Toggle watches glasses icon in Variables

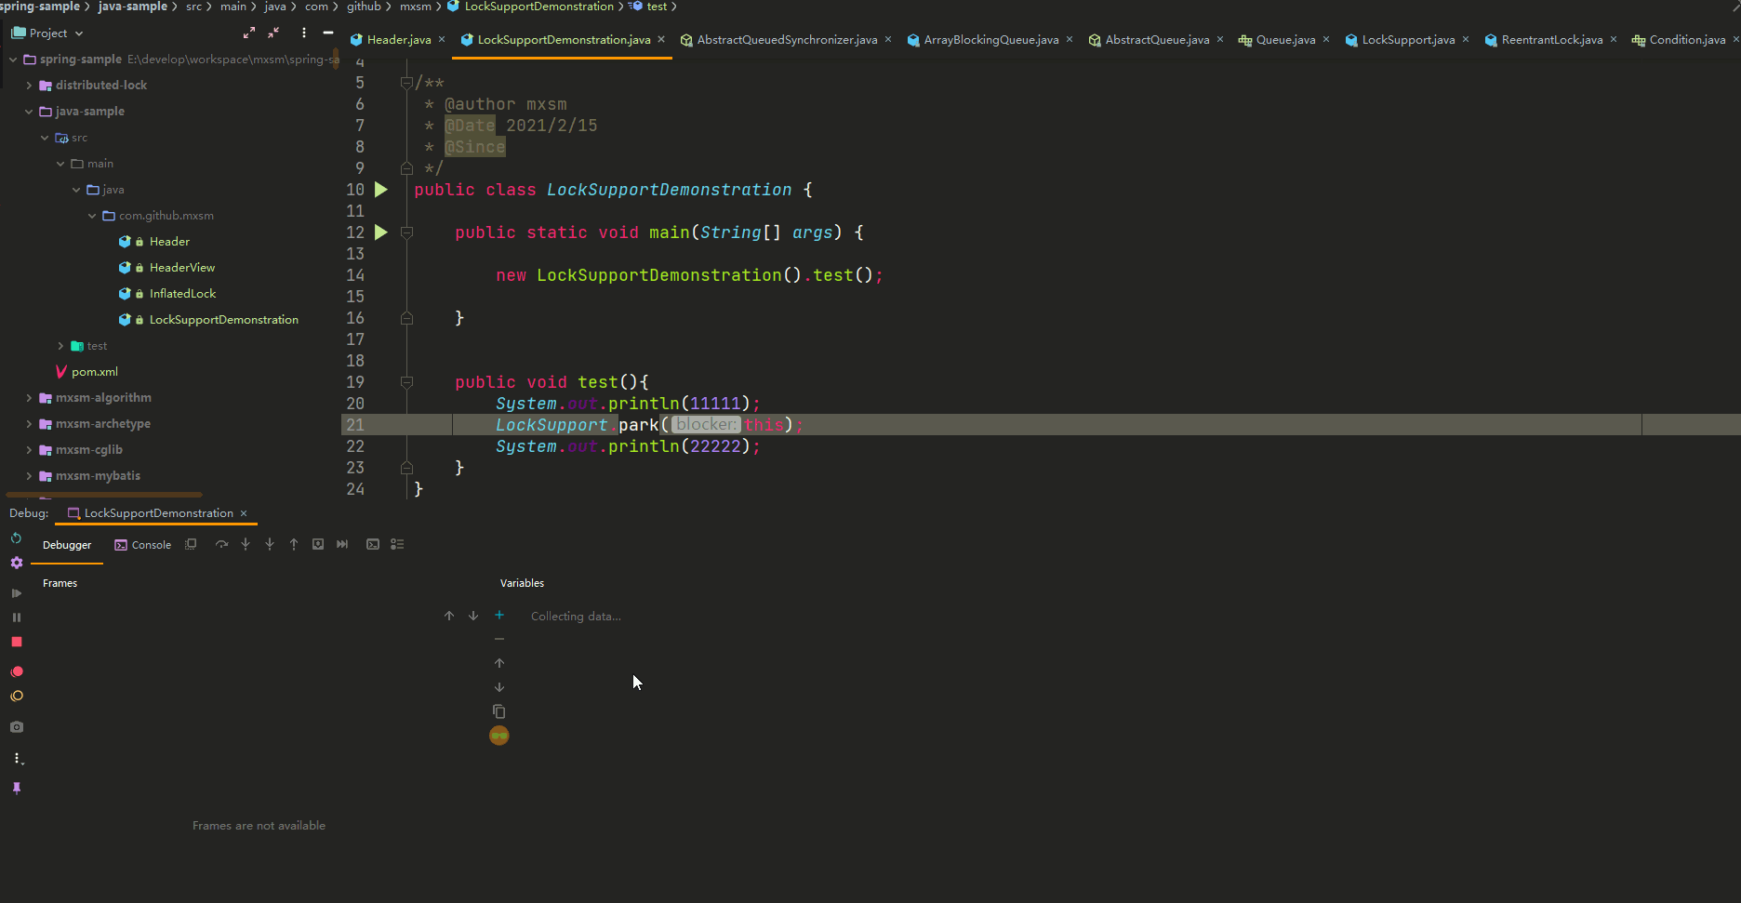click(499, 736)
